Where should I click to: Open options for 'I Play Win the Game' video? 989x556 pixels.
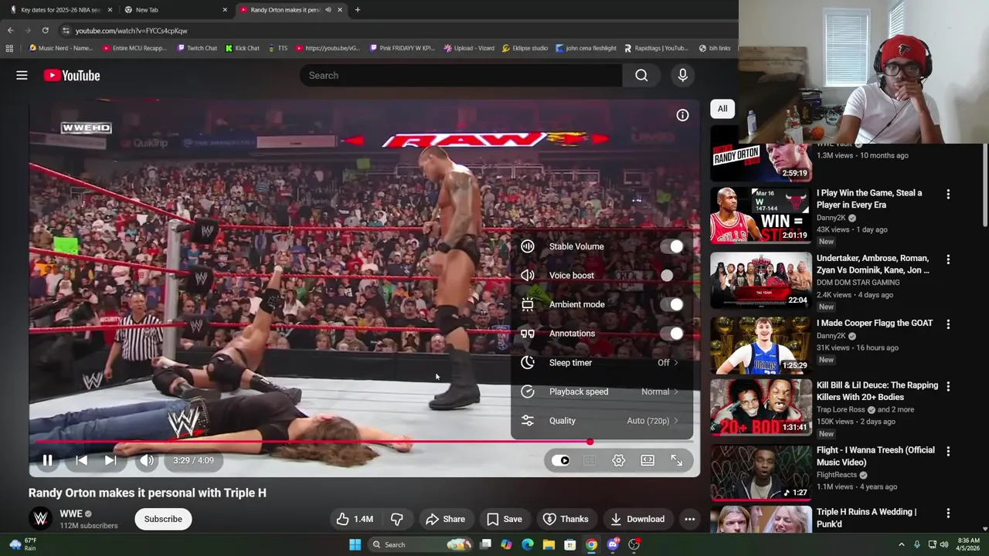(x=948, y=195)
